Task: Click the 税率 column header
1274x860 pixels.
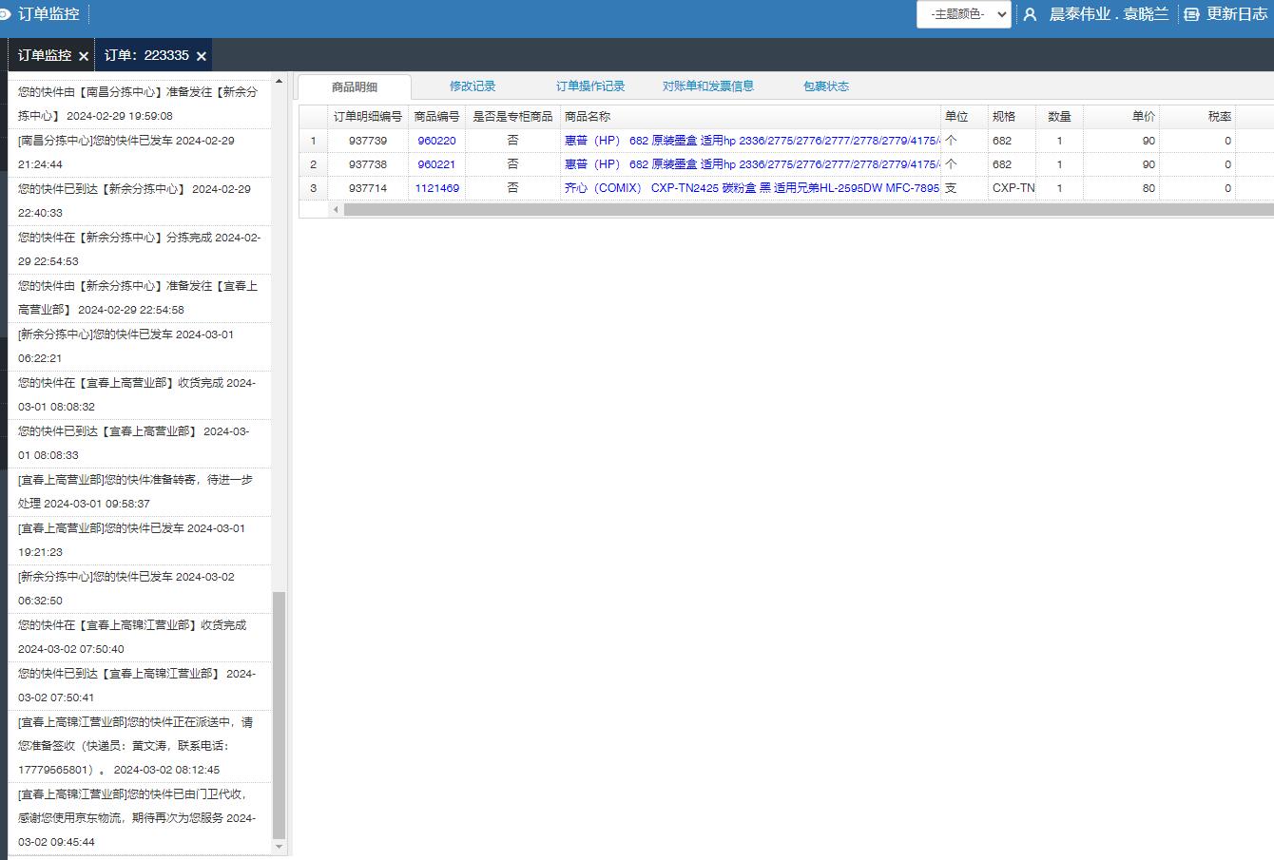Action: point(1197,116)
